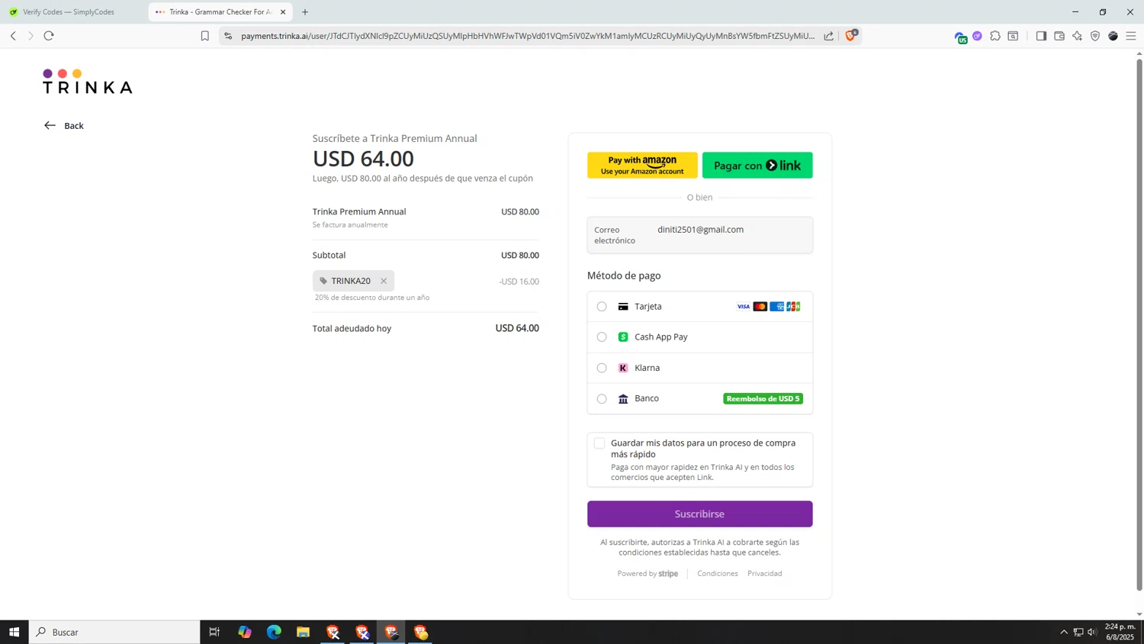Click the site settings icon in address bar
This screenshot has height=644, width=1144.
click(228, 36)
